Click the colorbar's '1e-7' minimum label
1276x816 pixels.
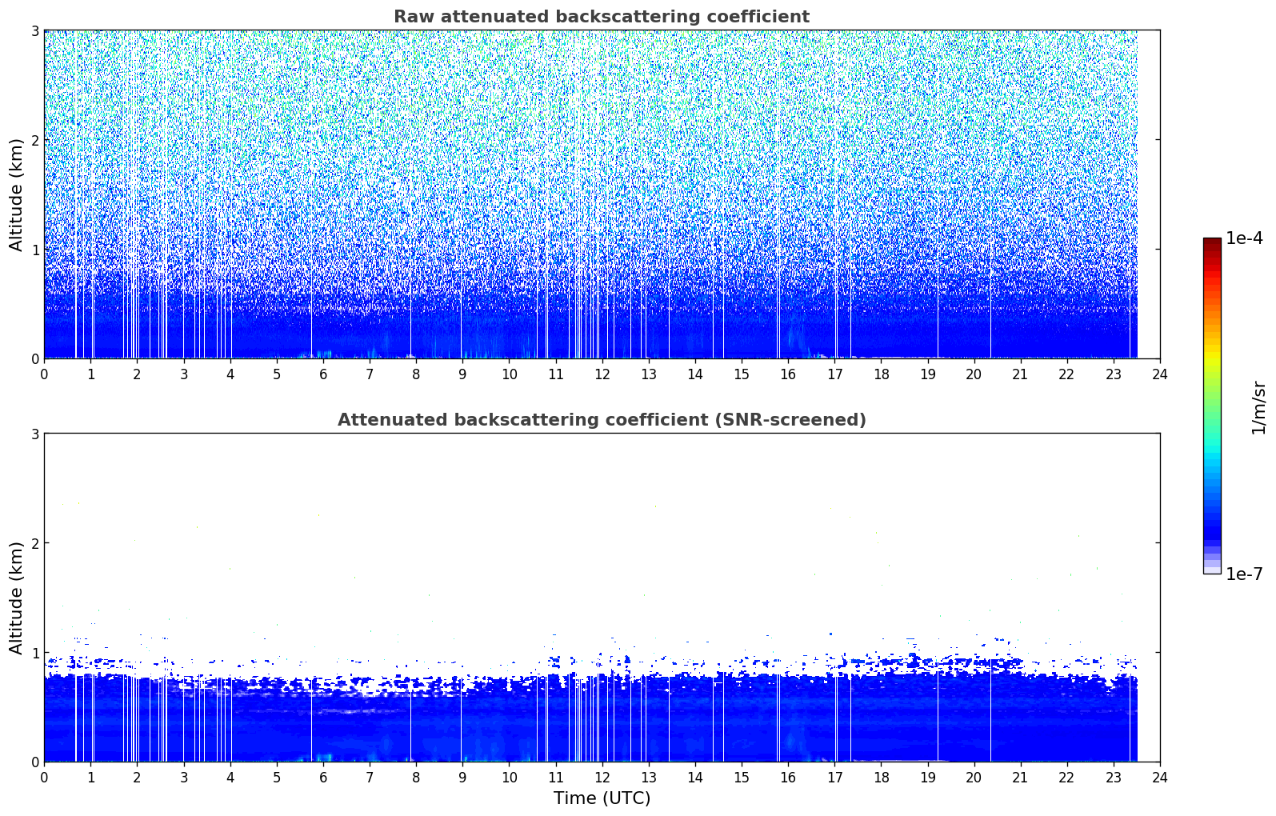(x=1244, y=574)
